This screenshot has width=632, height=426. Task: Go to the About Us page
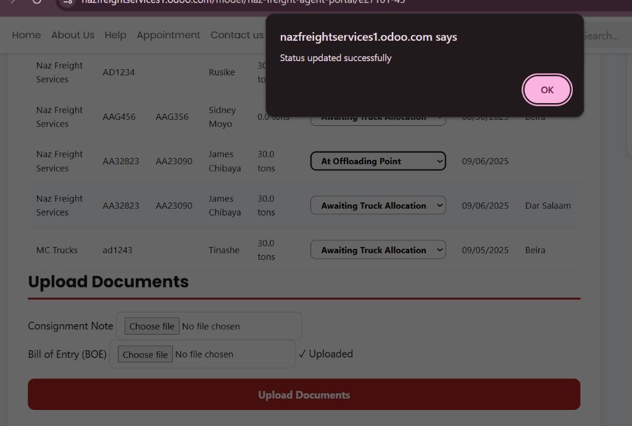tap(73, 35)
